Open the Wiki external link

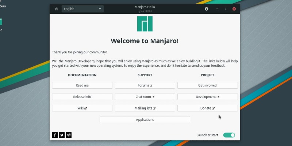coord(82,108)
